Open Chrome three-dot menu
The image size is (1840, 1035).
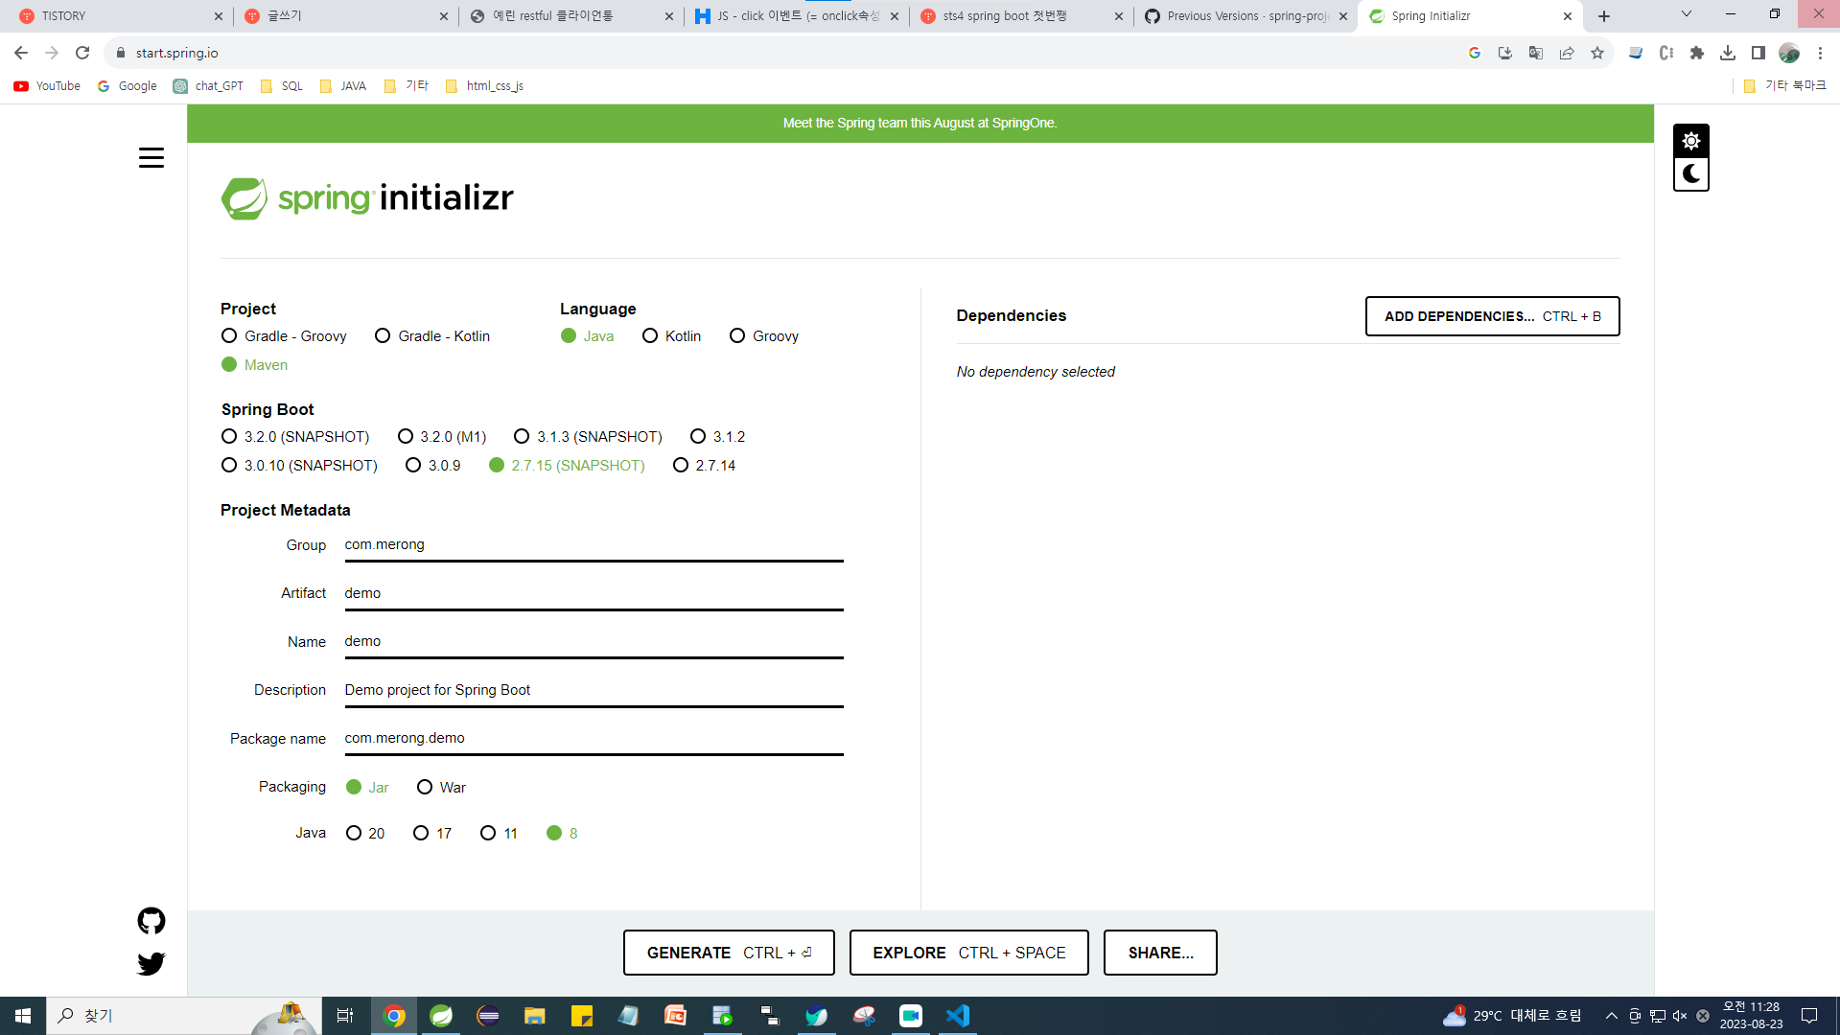click(1820, 53)
